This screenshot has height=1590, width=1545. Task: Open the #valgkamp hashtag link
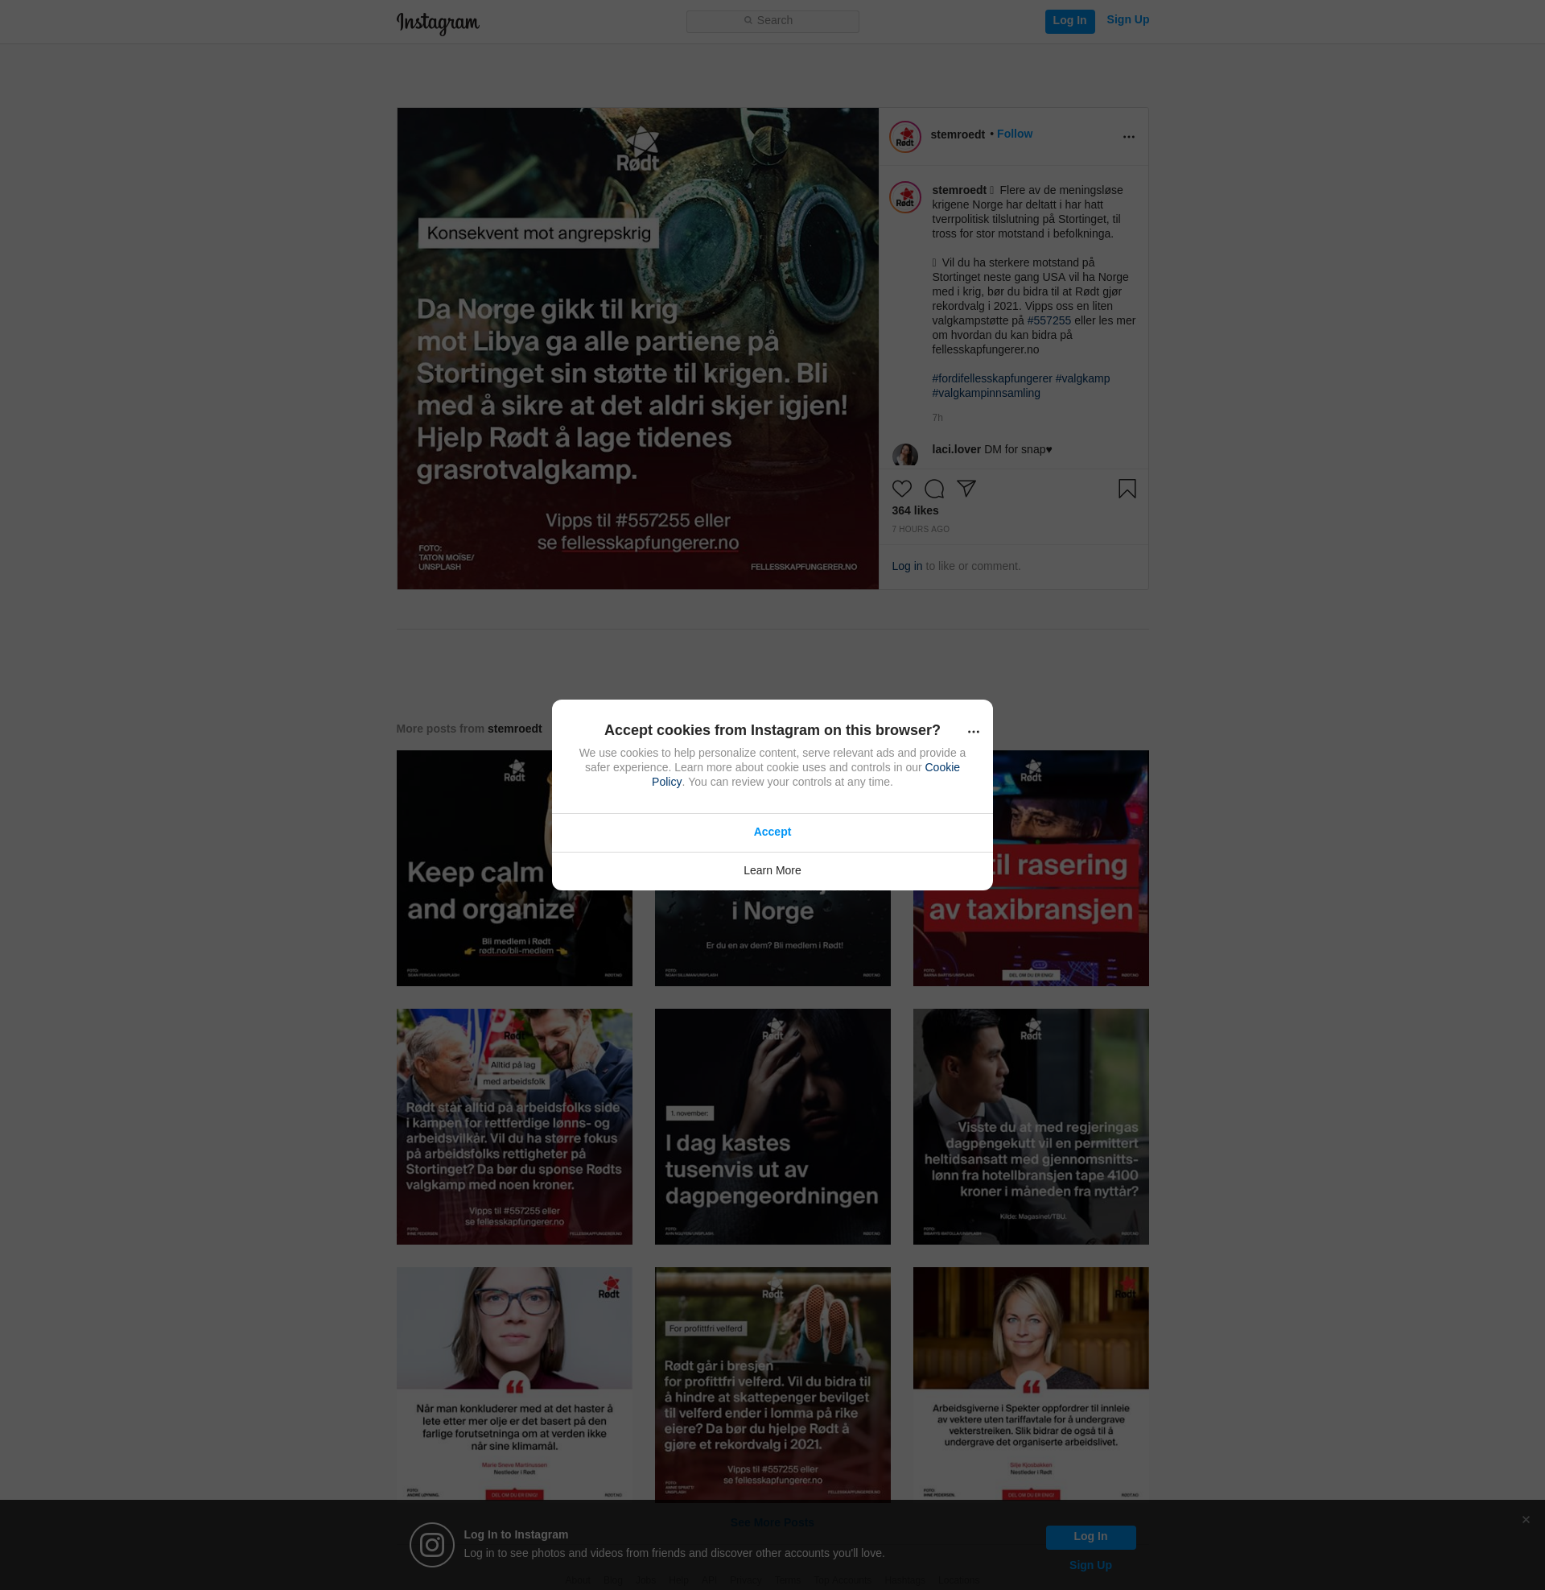coord(1081,379)
